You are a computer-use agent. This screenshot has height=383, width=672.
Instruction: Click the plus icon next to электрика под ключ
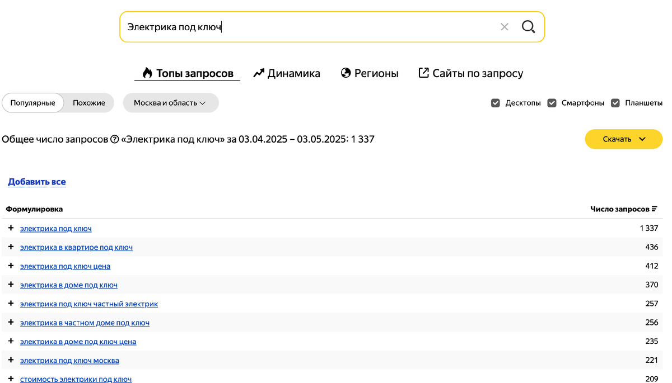tap(11, 228)
